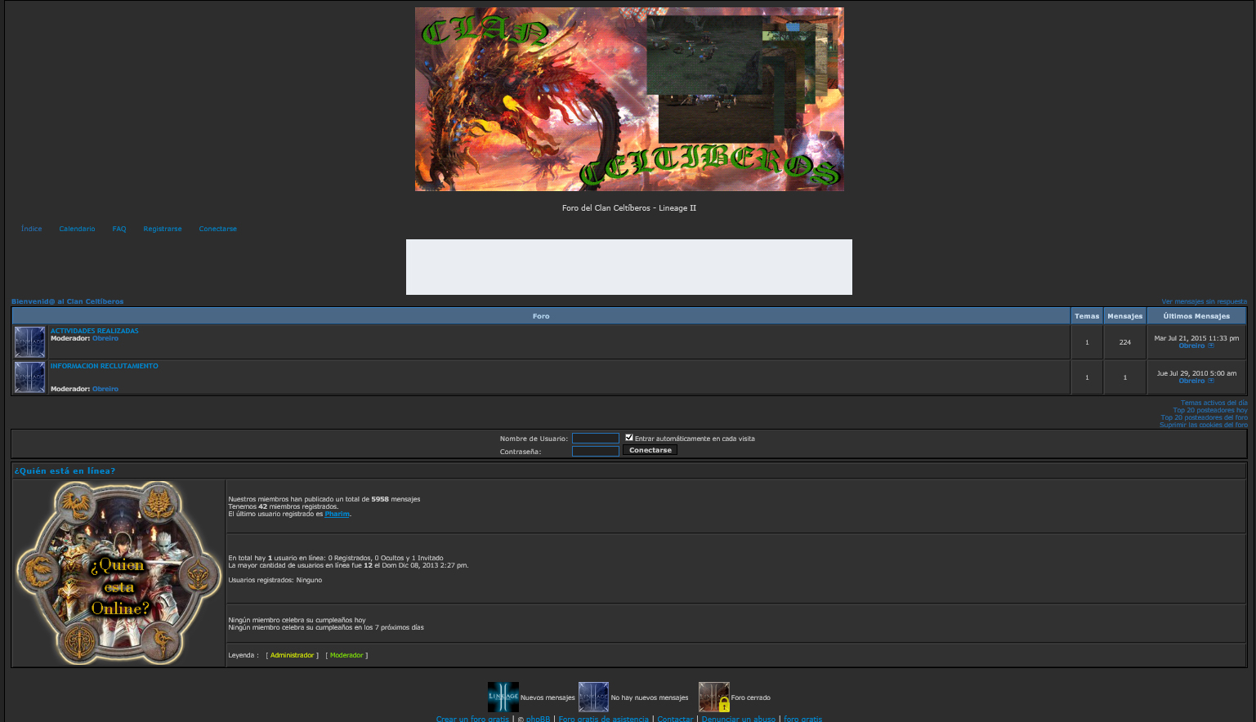Open moderator Obreiro under ACTIVIDADES REALIZADAS
Viewport: 1256px width, 722px height.
pyautogui.click(x=105, y=338)
